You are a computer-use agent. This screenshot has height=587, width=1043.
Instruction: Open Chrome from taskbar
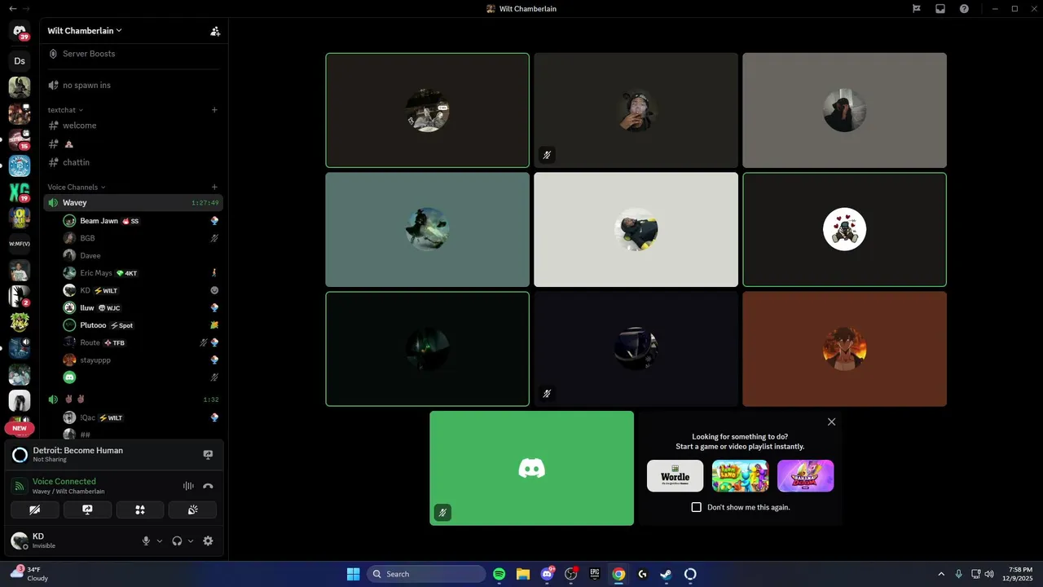click(618, 574)
